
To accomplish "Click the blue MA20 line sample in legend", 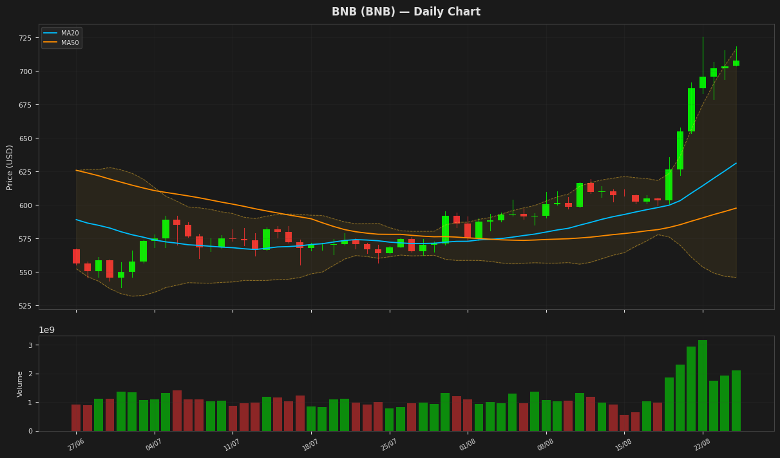I will tap(51, 33).
